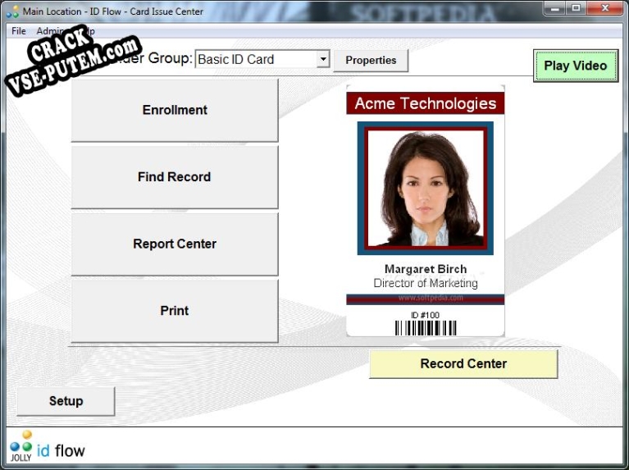Open the Setup options

pos(66,401)
